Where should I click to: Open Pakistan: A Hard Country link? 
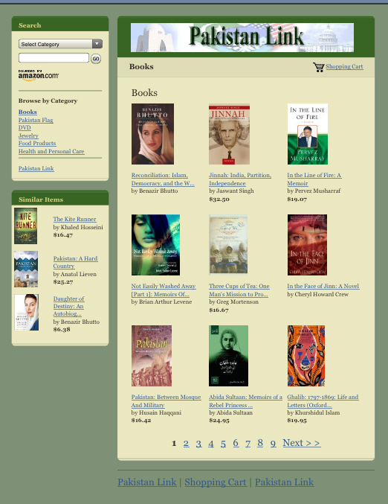click(75, 262)
